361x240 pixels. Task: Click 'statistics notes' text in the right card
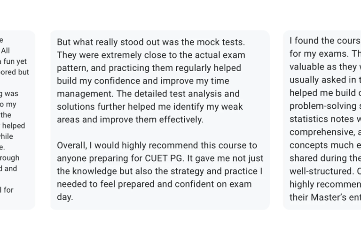pos(322,119)
